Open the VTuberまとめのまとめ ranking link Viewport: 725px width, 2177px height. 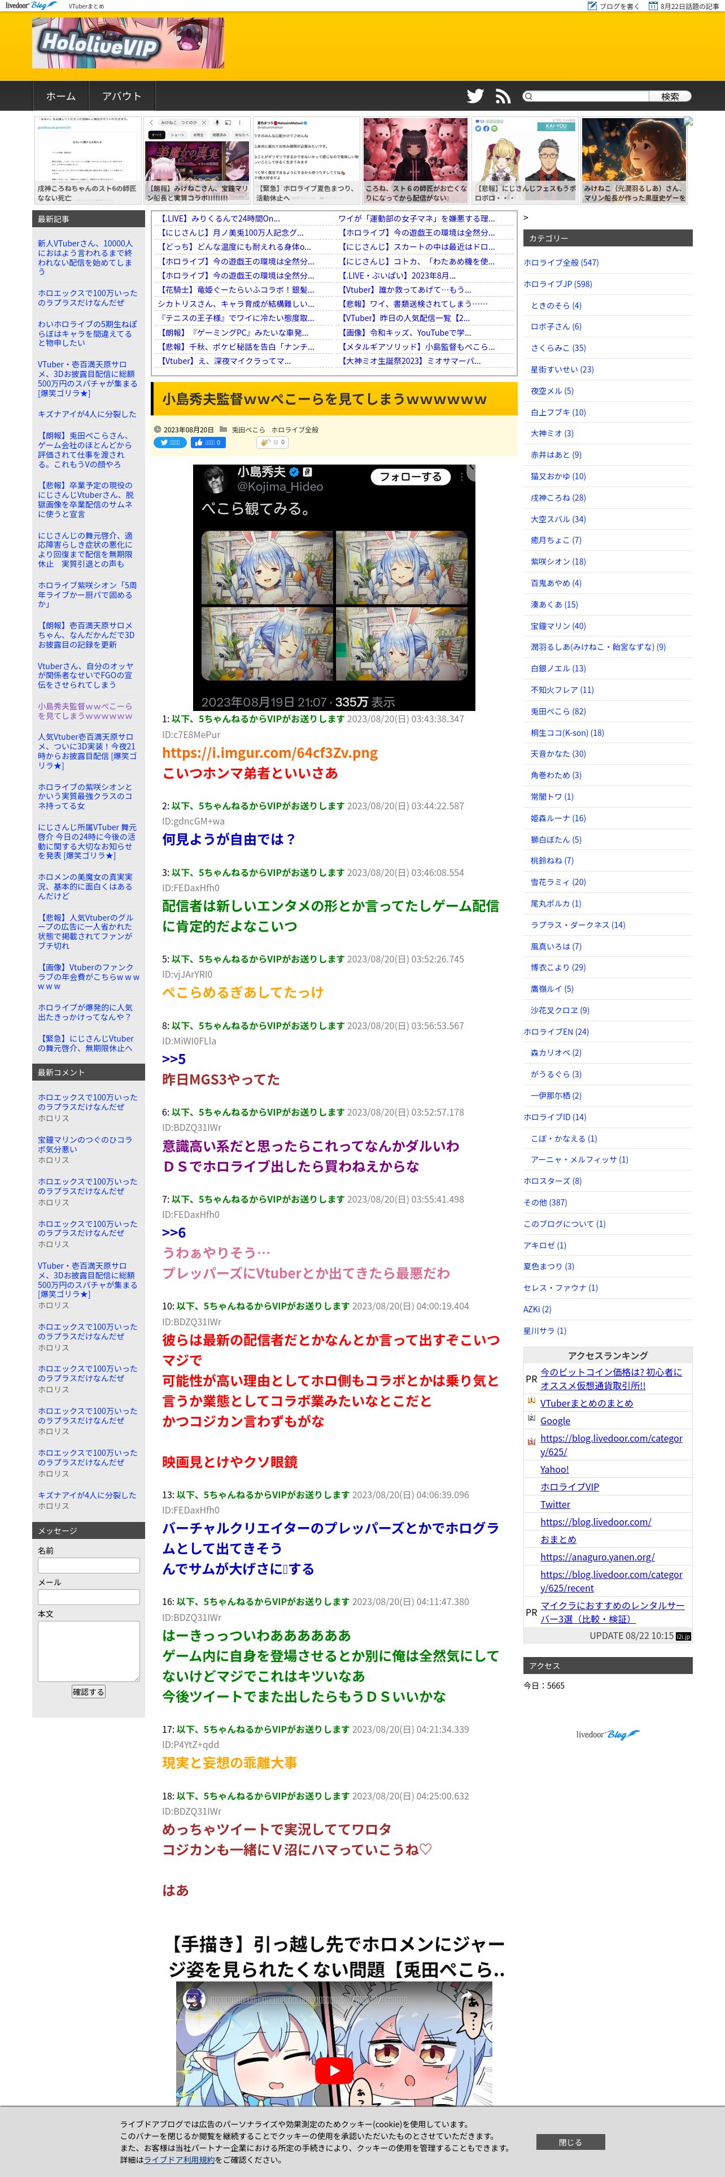[587, 1403]
